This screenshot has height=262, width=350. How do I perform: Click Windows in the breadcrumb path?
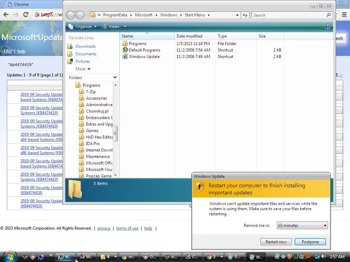[x=169, y=15]
